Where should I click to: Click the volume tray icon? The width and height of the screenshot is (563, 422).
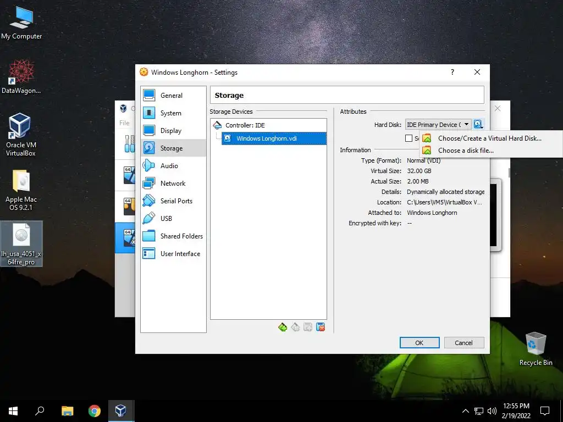492,411
